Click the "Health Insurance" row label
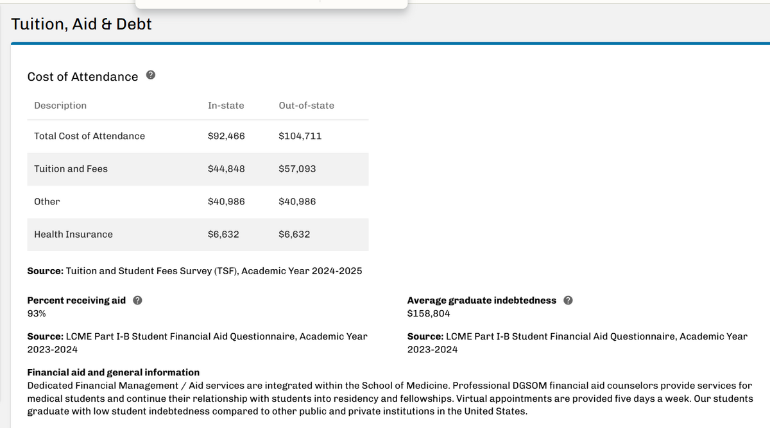770x428 pixels. click(x=73, y=234)
